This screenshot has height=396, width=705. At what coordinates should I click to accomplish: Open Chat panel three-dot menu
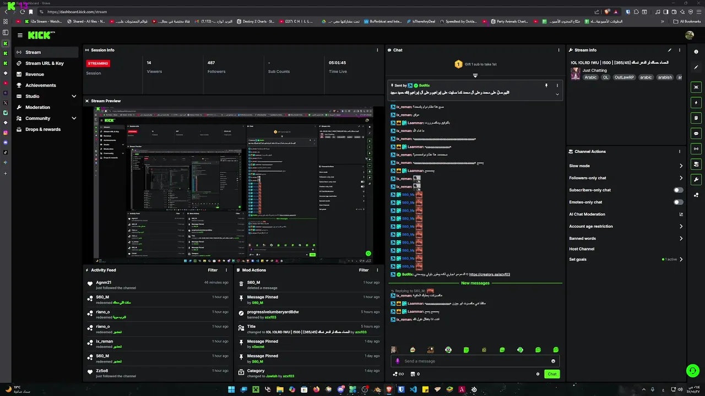tap(558, 50)
